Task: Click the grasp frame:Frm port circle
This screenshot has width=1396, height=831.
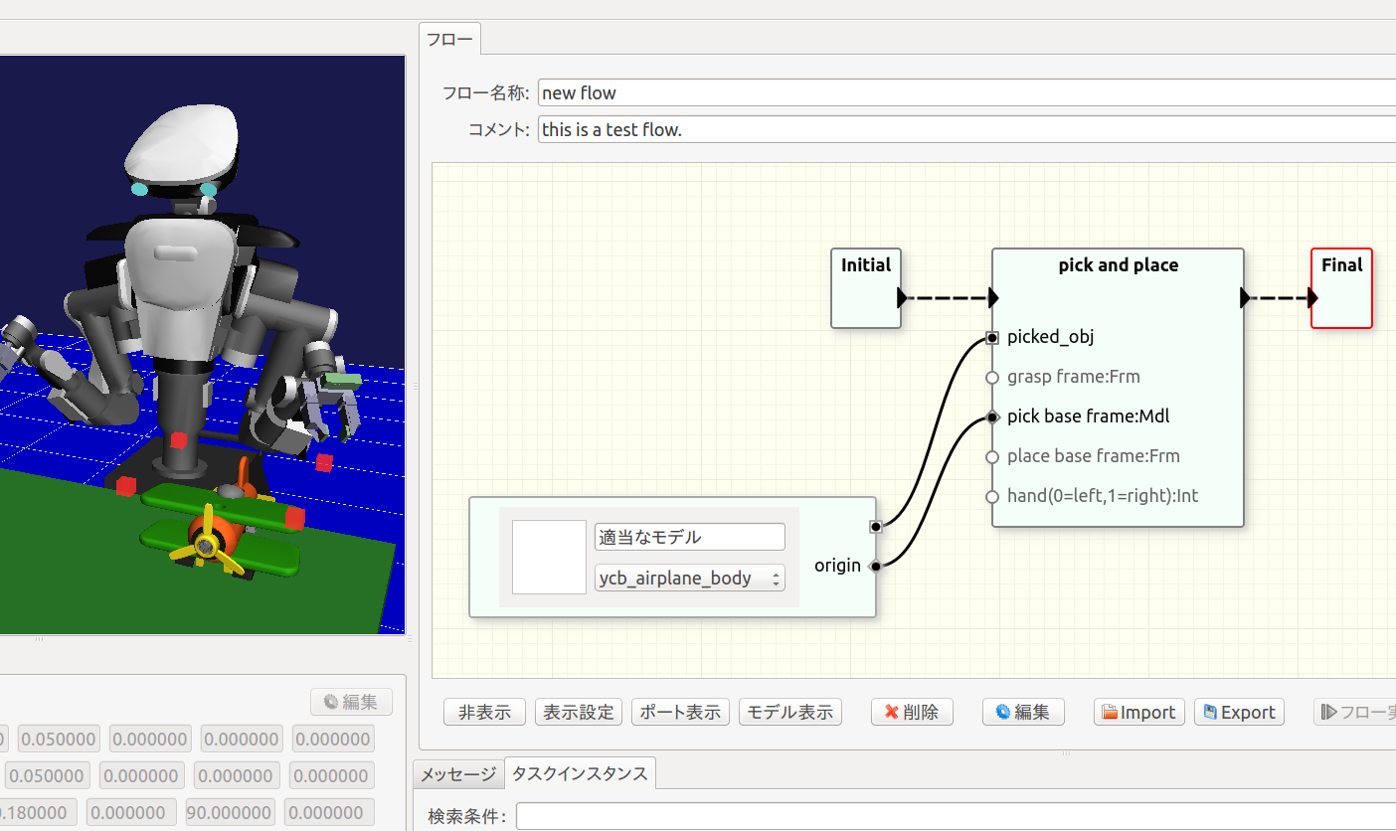Action: 991,378
